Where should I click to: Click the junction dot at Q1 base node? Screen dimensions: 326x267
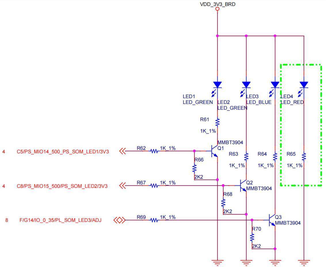(195, 151)
